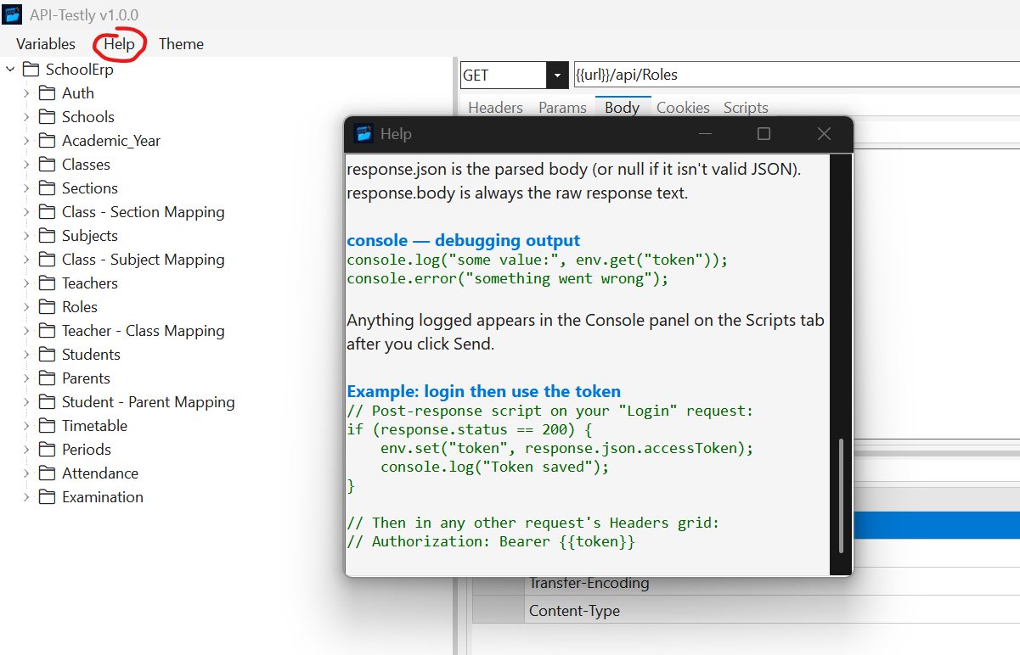Viewport: 1020px width, 655px height.
Task: Expand the Teachers folder
Action: (26, 283)
